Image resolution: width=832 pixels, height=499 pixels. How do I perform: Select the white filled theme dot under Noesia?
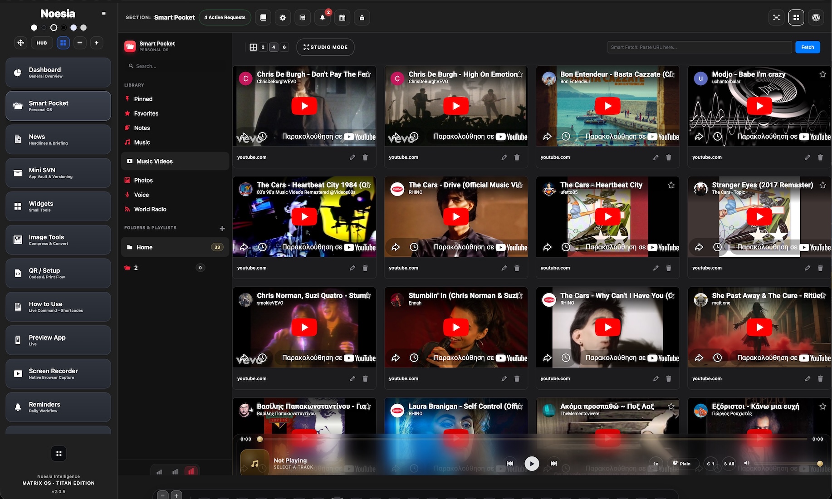34,28
